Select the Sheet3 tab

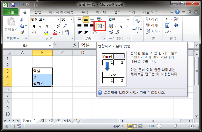[64, 121]
